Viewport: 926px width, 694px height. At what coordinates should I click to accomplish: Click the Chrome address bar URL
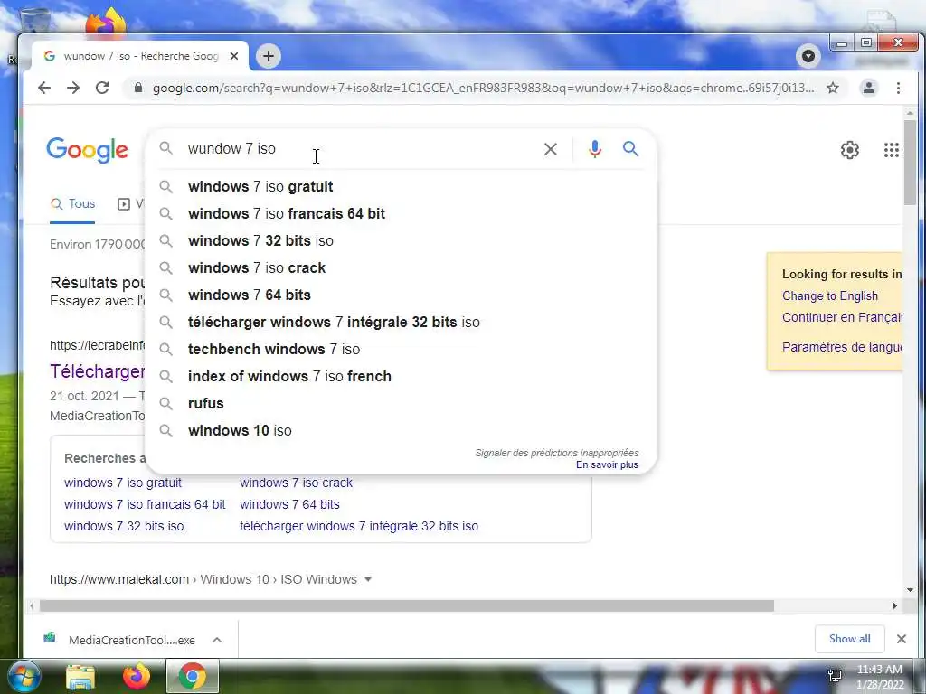[483, 88]
